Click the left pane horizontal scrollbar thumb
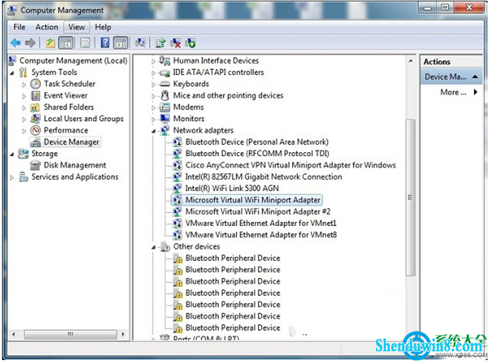This screenshot has height=362, width=489. pyautogui.click(x=71, y=334)
